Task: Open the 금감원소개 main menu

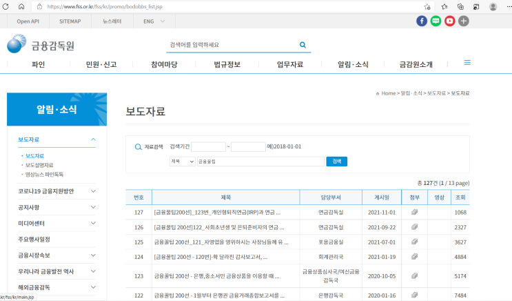Action: [416, 64]
